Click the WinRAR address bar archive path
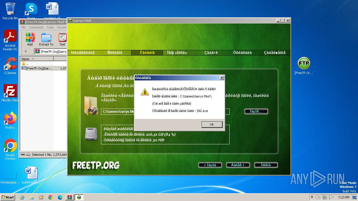This screenshot has width=358, height=201. (x=51, y=51)
